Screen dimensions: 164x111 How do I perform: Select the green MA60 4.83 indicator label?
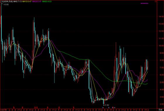coord(47,1)
